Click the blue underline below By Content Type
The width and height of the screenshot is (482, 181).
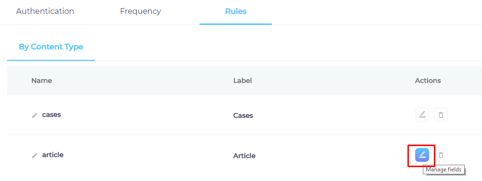(x=51, y=60)
